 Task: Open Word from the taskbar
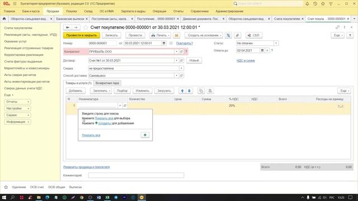tap(98, 197)
